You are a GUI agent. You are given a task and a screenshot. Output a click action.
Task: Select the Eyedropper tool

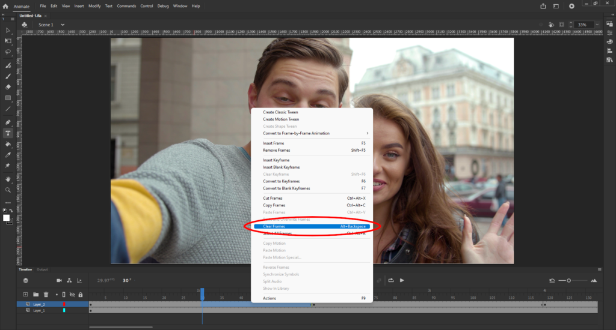8,155
